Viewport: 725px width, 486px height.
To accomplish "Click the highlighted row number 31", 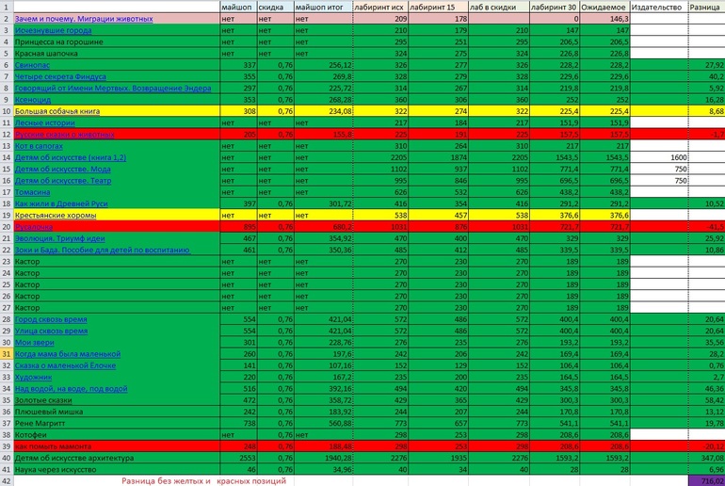I will (x=7, y=354).
